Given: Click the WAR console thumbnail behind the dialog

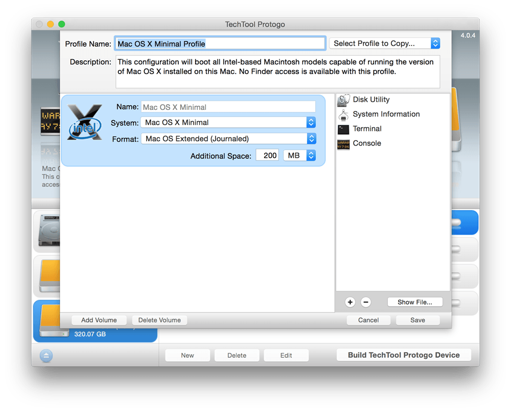Looking at the screenshot, I should coord(50,121).
